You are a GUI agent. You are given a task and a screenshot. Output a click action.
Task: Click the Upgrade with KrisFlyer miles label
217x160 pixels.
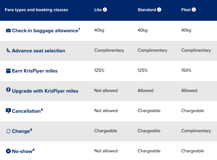pos(45,91)
